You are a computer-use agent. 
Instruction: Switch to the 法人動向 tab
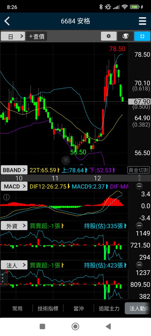(x=138, y=309)
